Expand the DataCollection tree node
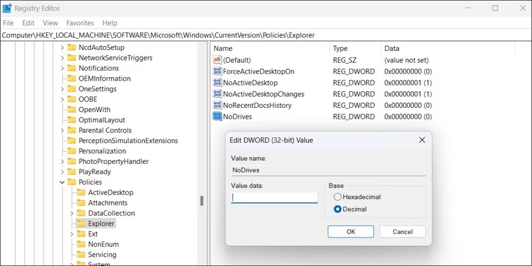532x266 pixels. 72,213
